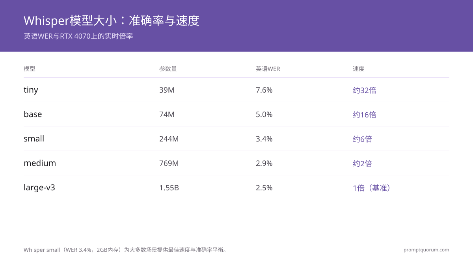
Task: Click the '39M' parameter value
Action: coord(167,90)
